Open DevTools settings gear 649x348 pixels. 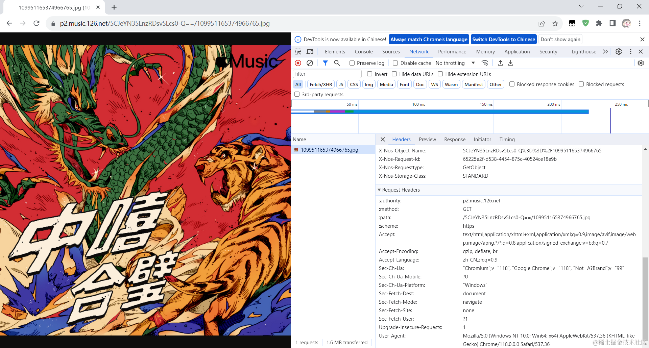pyautogui.click(x=619, y=52)
